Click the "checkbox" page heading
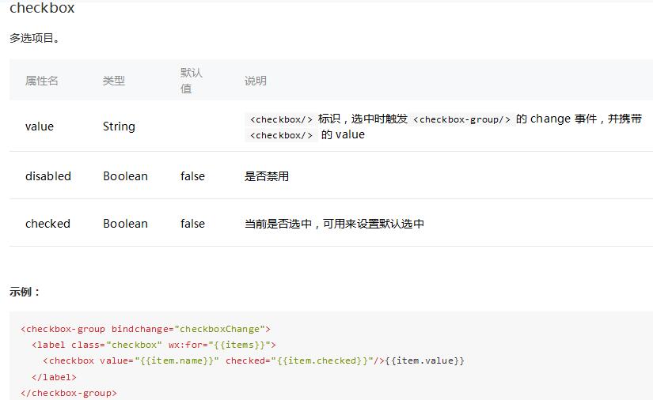The image size is (653, 400). 42,9
